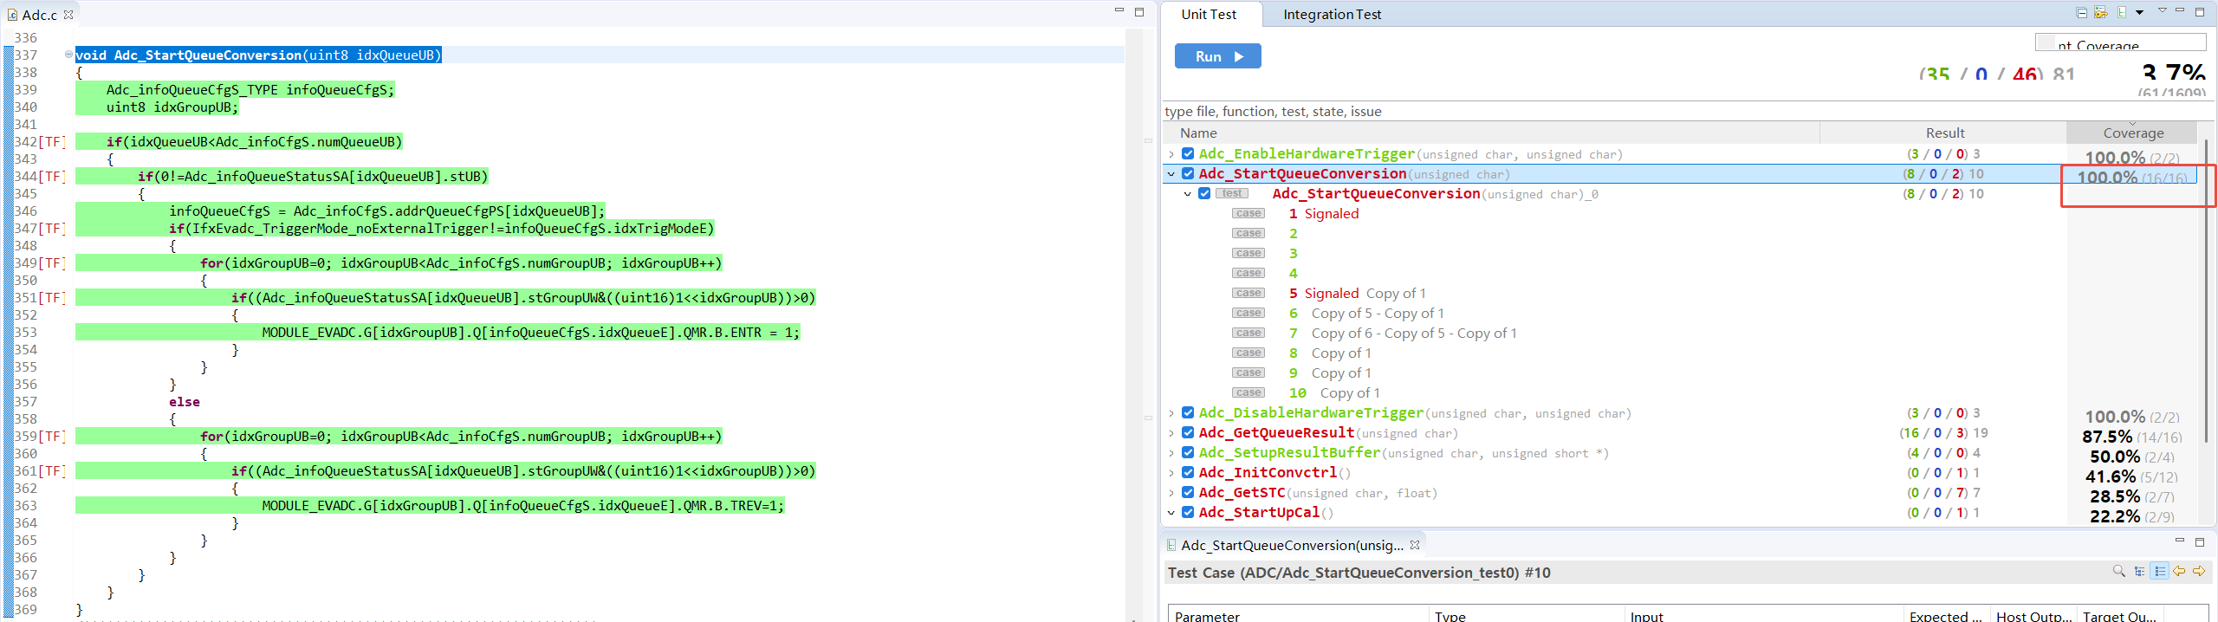
Task: Select the flat list layout icon
Action: click(2159, 571)
